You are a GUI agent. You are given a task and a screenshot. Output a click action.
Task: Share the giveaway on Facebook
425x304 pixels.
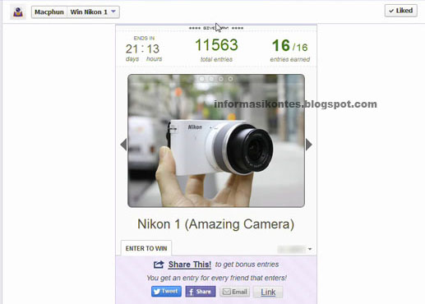(x=201, y=292)
